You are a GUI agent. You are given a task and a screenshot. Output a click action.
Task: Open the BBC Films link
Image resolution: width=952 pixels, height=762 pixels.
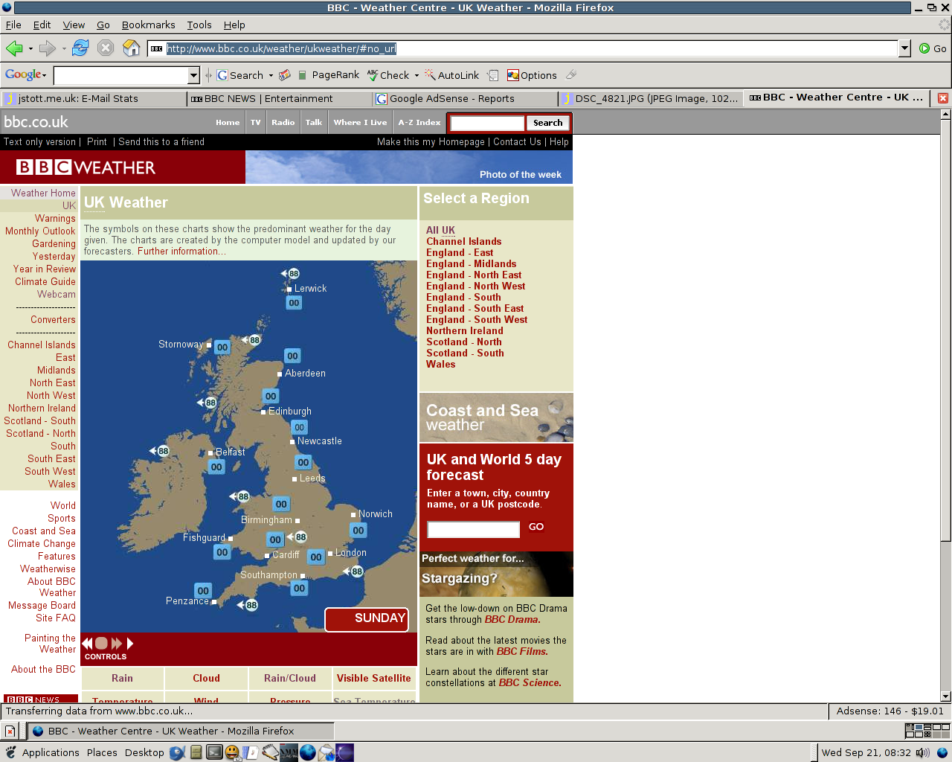click(522, 651)
